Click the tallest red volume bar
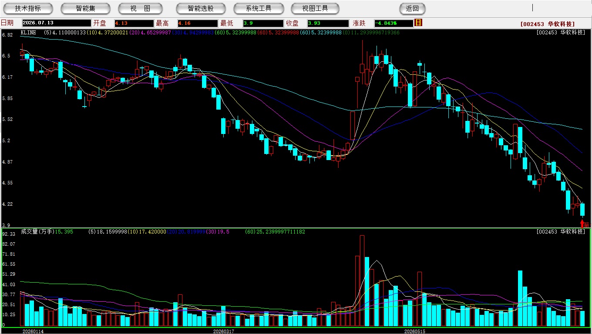The height and width of the screenshot is (334, 592). coord(362,281)
